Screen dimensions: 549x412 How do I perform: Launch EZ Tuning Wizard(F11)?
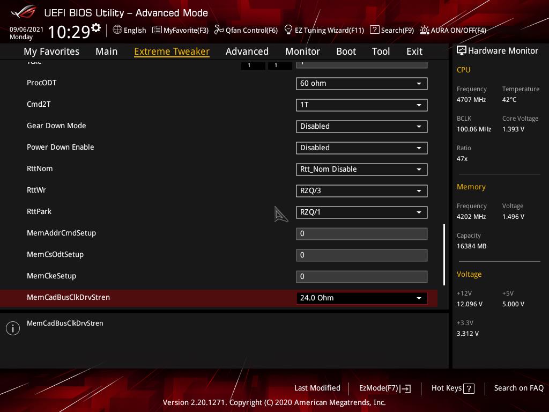pos(330,30)
